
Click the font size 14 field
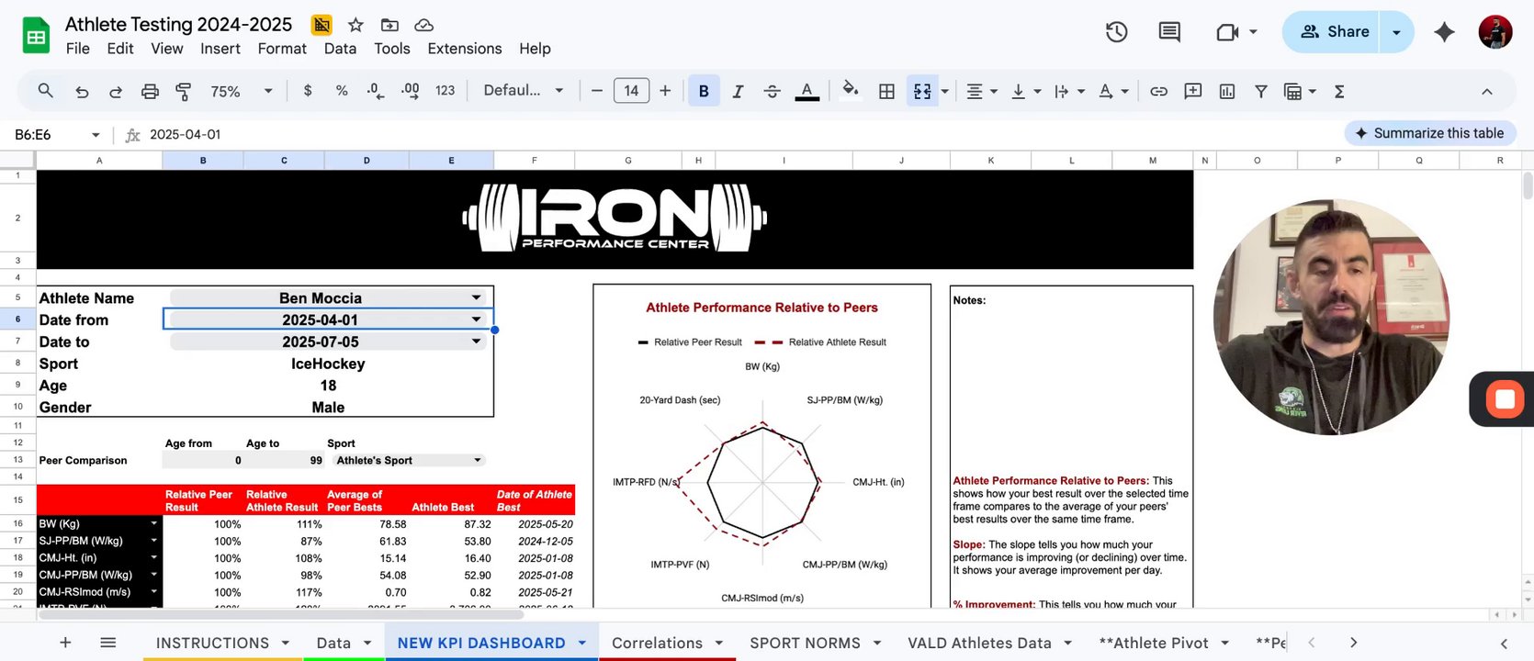click(631, 91)
